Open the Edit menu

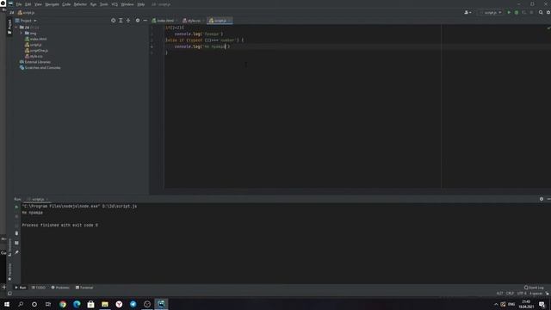click(28, 4)
